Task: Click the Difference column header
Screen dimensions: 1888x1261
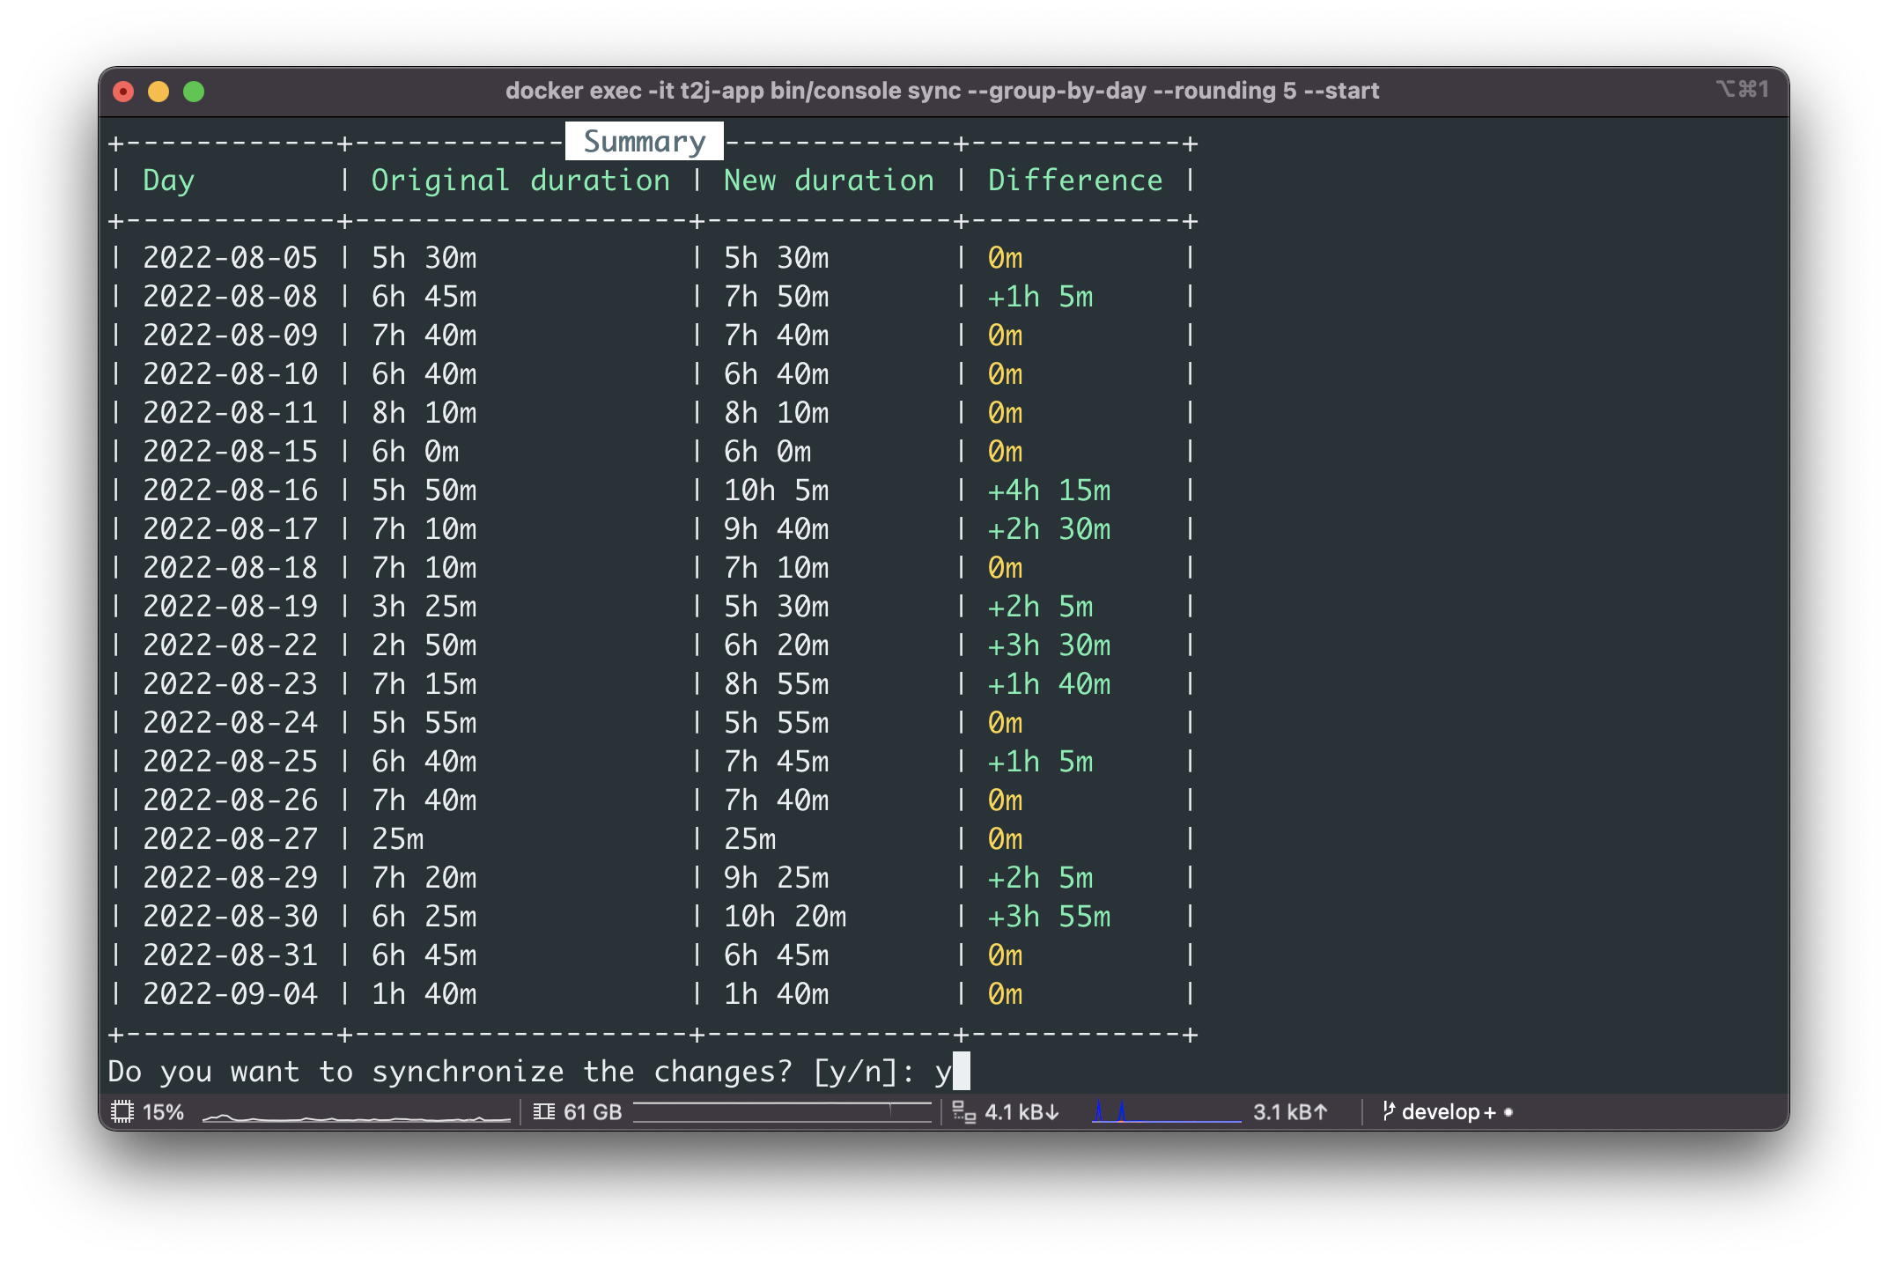Action: [x=1074, y=181]
